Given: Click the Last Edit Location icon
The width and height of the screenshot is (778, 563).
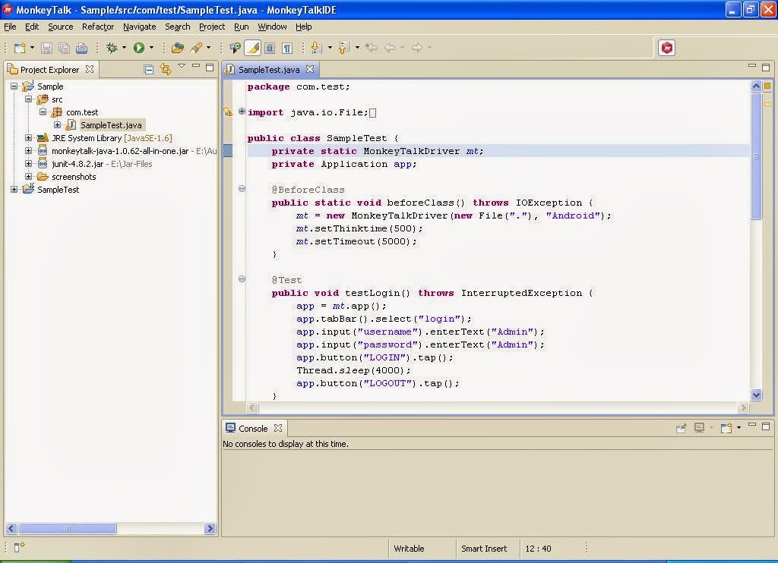Looking at the screenshot, I should tap(372, 48).
